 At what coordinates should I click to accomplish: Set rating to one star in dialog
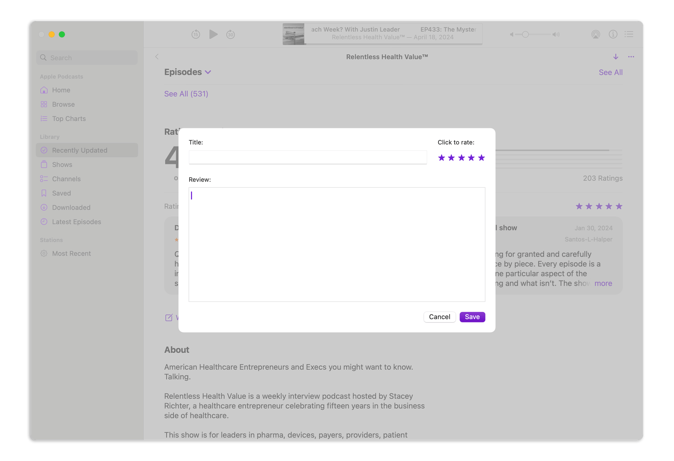pyautogui.click(x=442, y=158)
